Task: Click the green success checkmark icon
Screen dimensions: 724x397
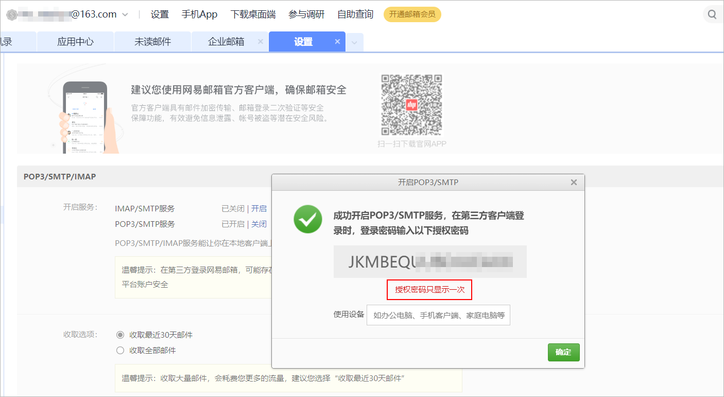Action: (x=308, y=220)
